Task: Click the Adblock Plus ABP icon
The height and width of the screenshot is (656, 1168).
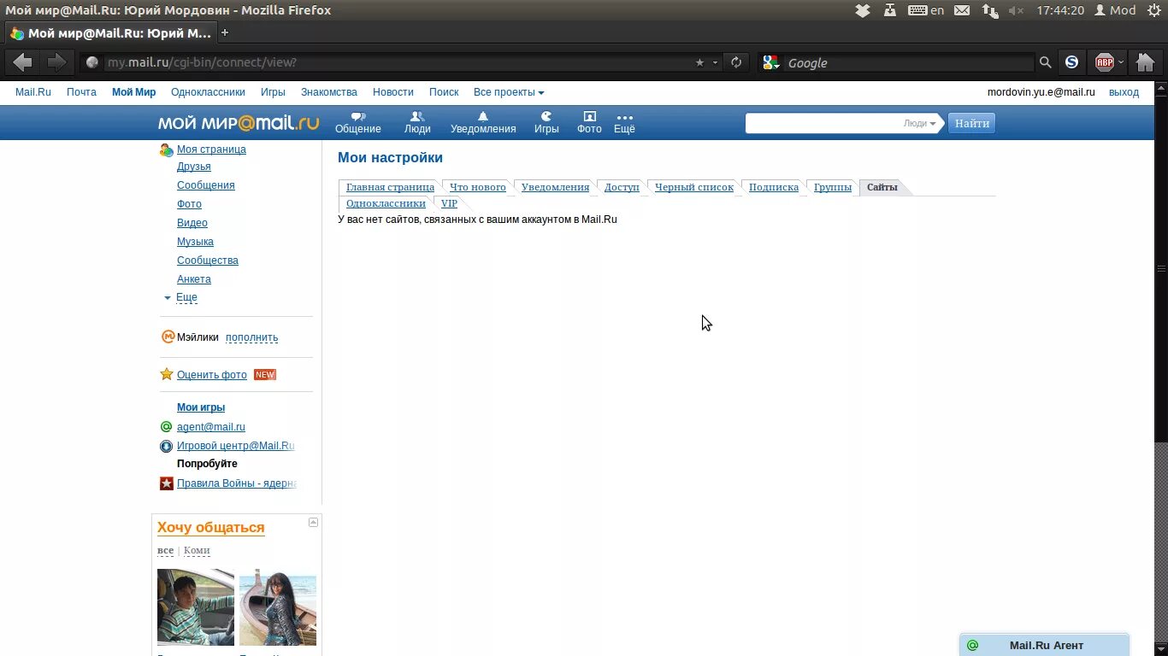Action: [x=1105, y=62]
